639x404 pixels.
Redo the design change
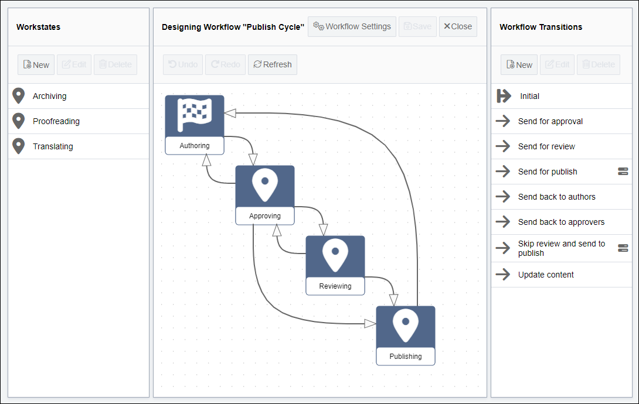226,64
